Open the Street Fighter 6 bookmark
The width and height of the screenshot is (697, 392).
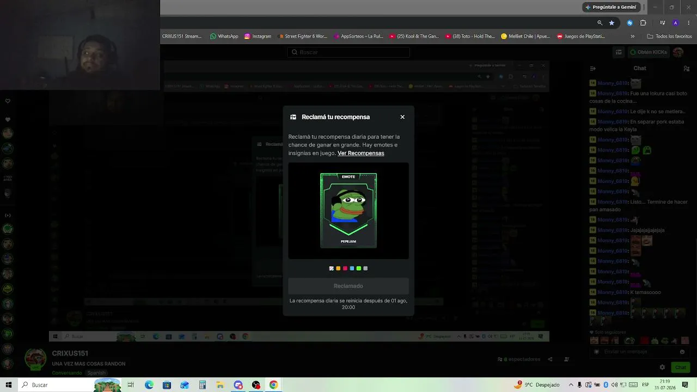coord(302,36)
